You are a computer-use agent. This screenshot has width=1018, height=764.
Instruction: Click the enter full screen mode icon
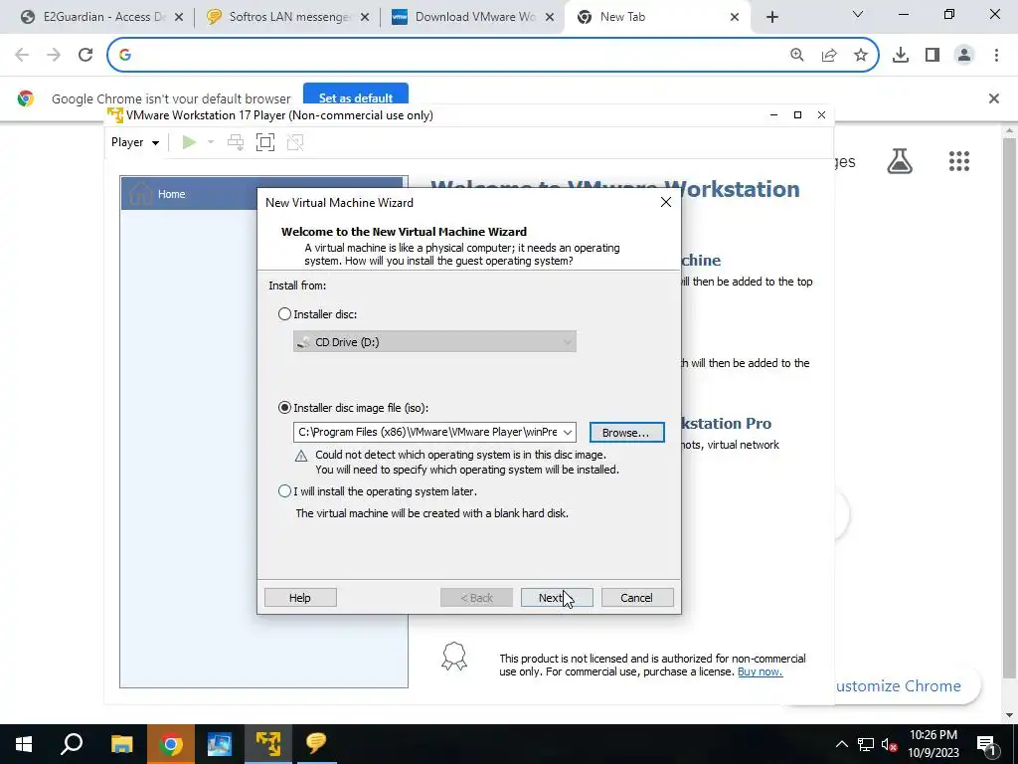[x=264, y=142]
